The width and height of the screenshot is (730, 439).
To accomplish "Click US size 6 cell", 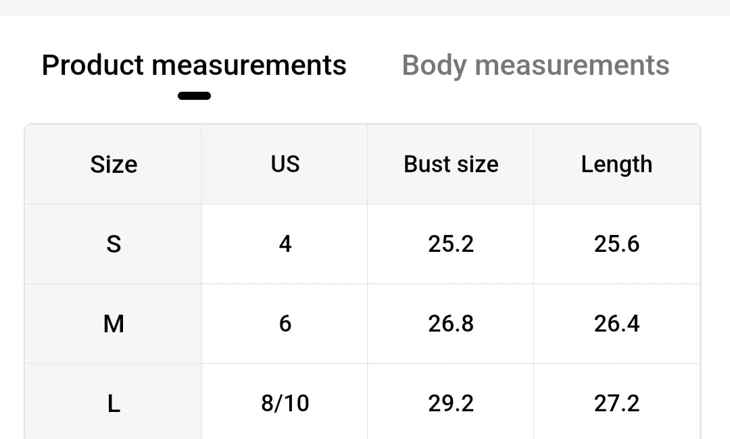I will 285,324.
